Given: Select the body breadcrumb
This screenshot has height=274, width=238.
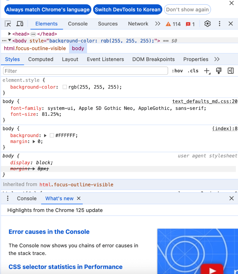Looking at the screenshot, I should (78, 48).
